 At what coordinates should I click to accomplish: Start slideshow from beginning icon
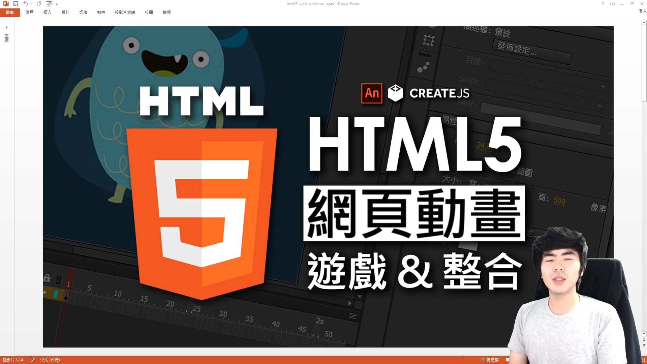(x=49, y=4)
